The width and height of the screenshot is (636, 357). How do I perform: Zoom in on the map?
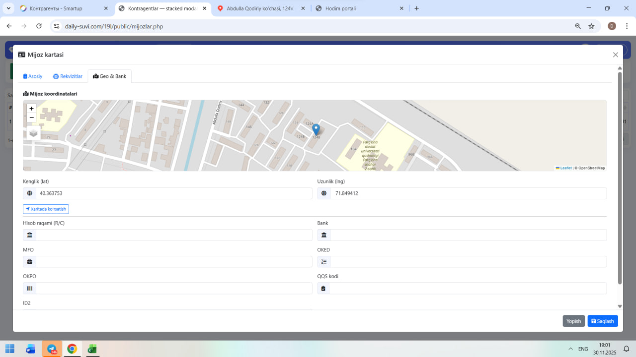tap(31, 109)
